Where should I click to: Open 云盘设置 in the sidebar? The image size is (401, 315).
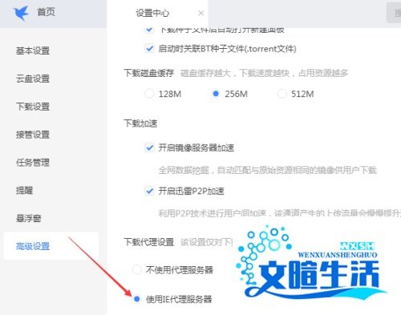click(x=33, y=79)
